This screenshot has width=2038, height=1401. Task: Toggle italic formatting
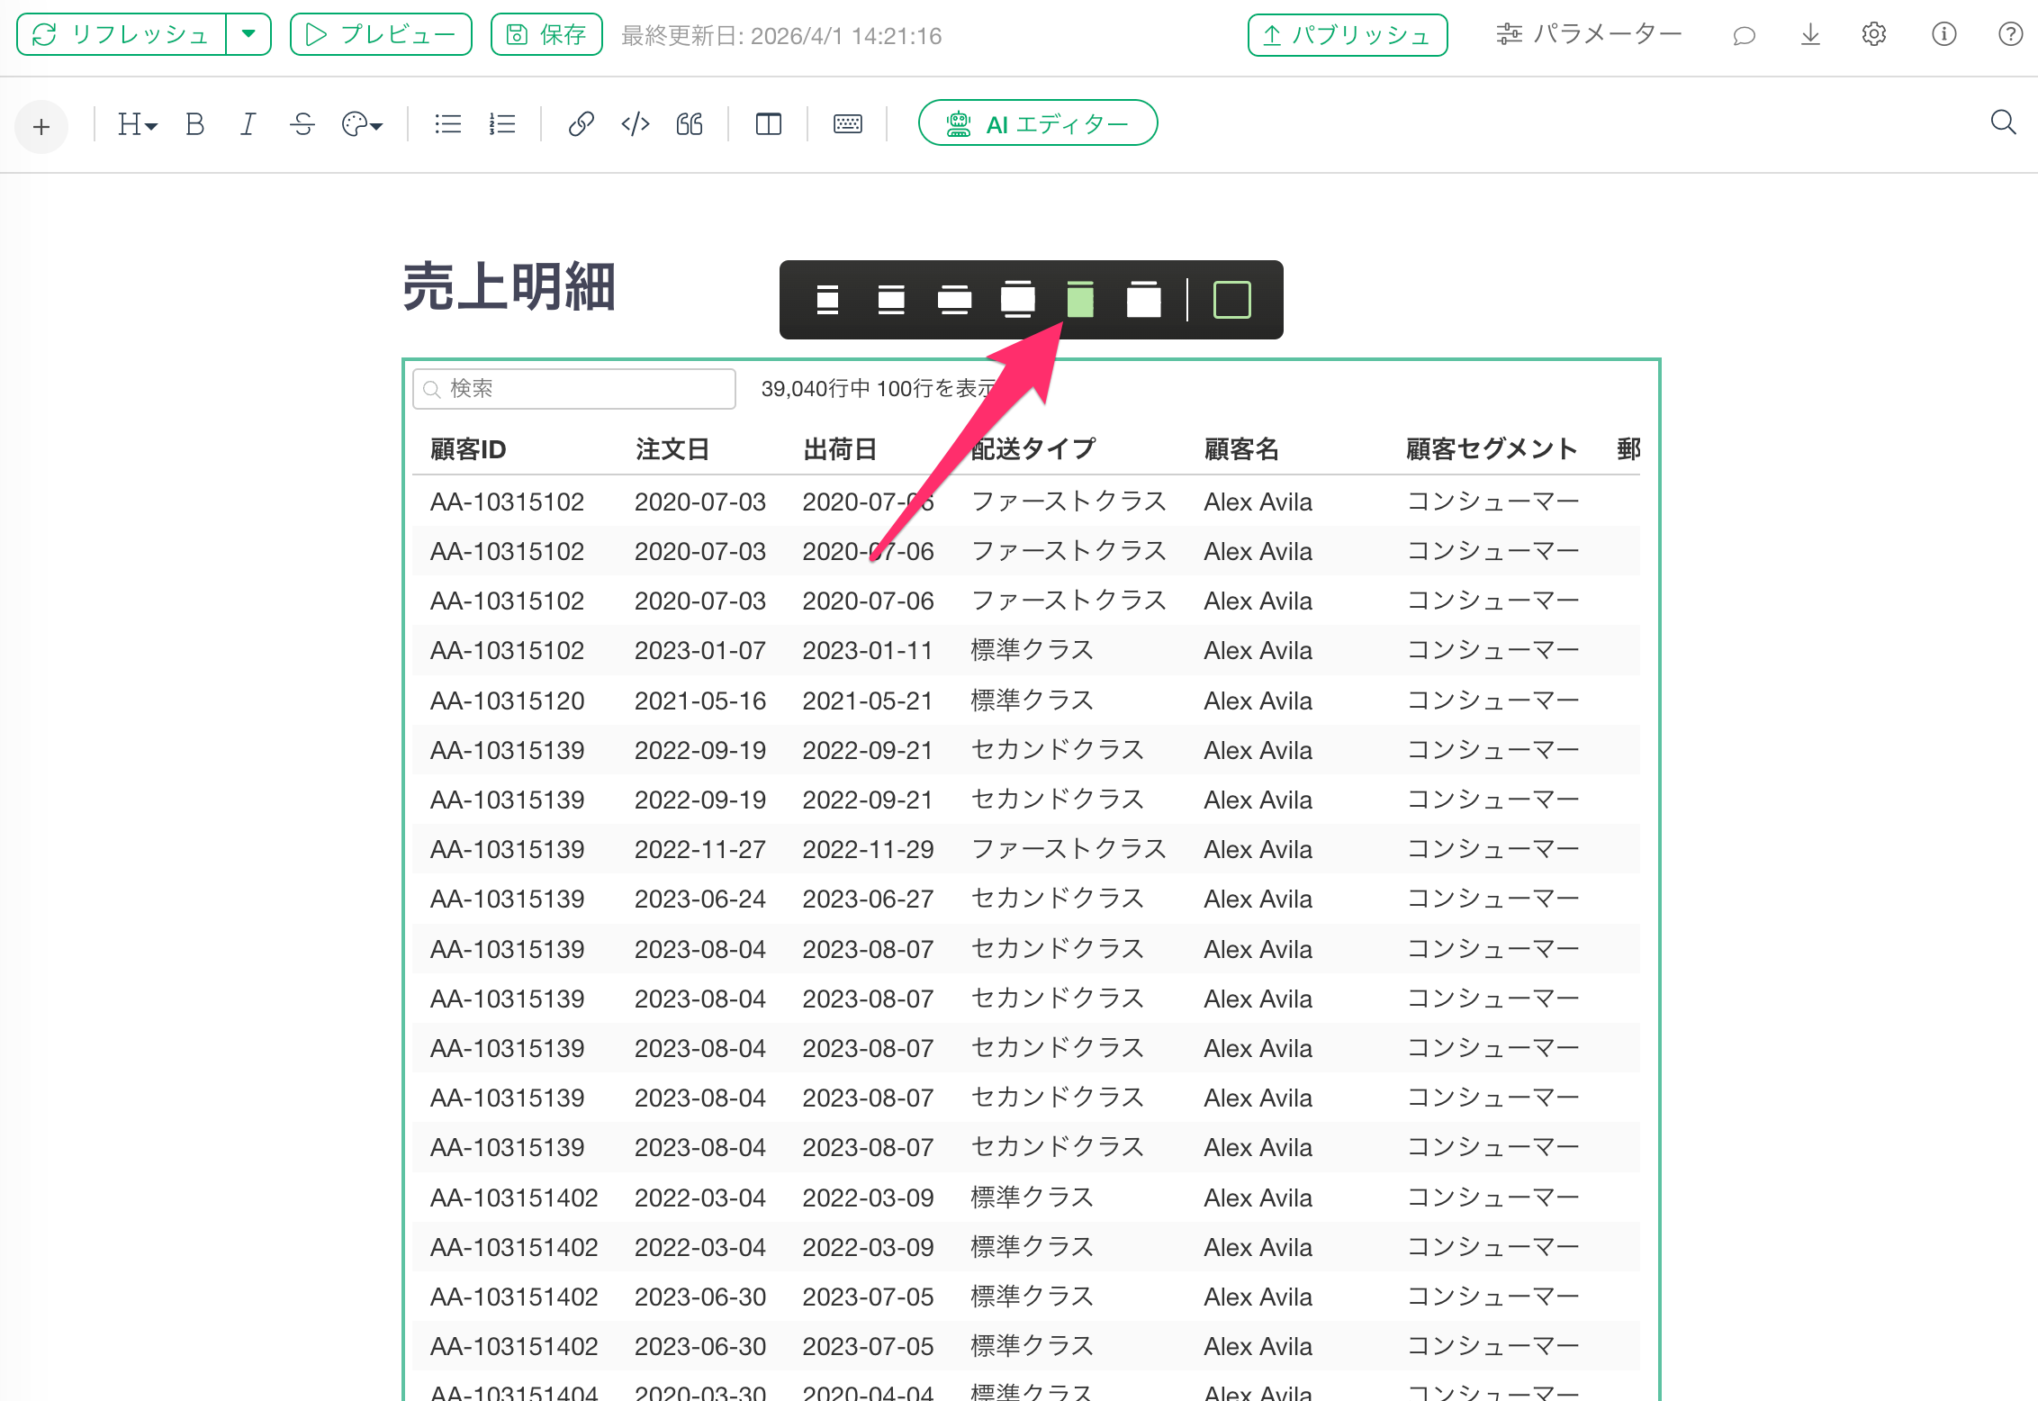[x=248, y=124]
